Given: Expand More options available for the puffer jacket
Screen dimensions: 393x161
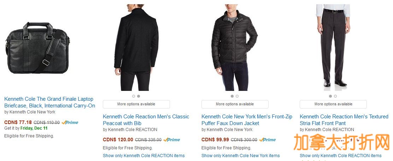Looking at the screenshot, I should pos(235,104).
